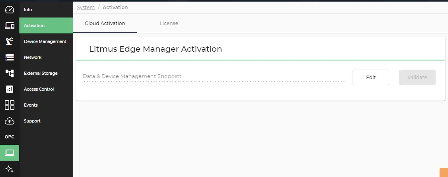
Task: Select the robot arm icon in sidebar
Action: click(x=10, y=41)
